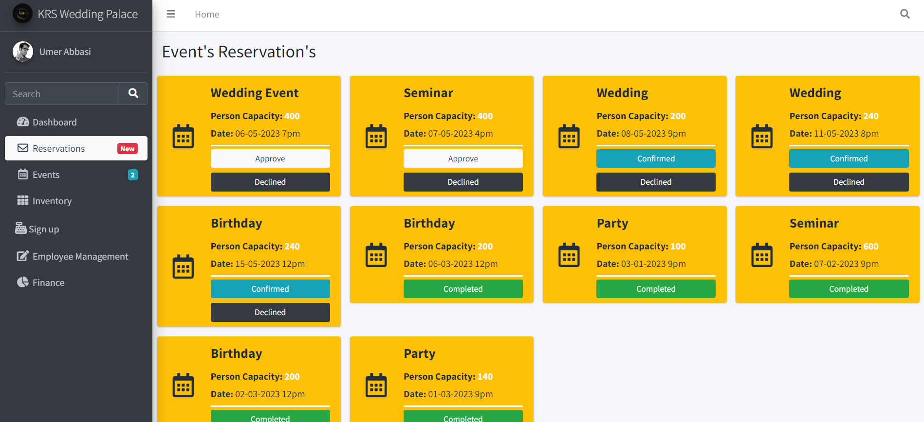Click the Inventory grid icon
The image size is (924, 422).
[x=23, y=201]
